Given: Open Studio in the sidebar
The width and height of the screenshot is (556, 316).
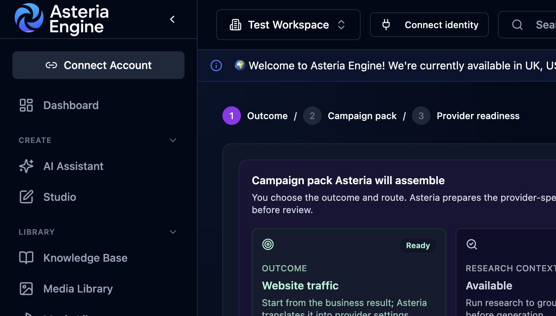Looking at the screenshot, I should [98, 197].
